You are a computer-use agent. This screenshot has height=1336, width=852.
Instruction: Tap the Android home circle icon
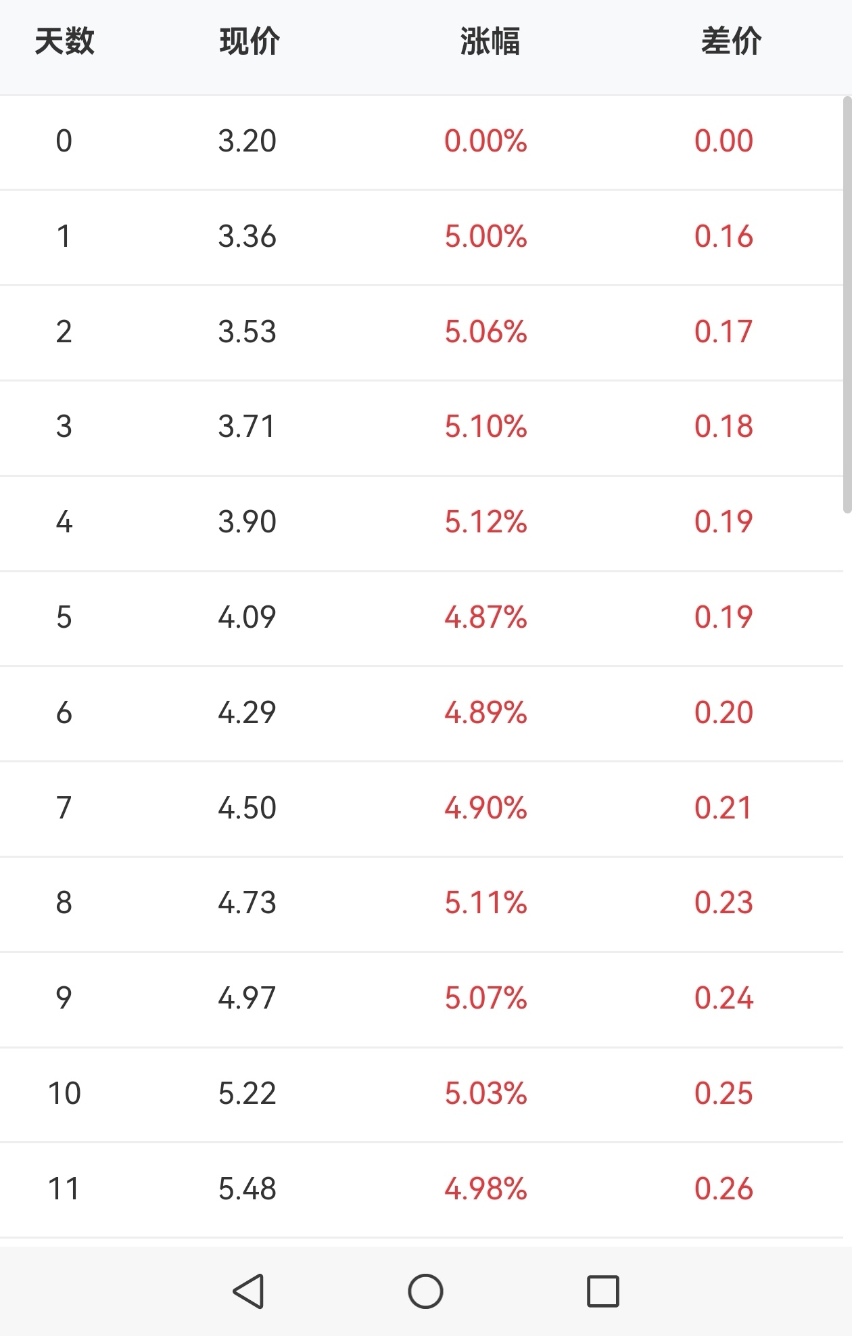(425, 1291)
